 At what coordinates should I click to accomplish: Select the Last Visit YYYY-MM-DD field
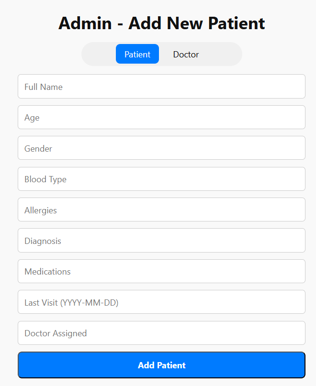coord(161,302)
